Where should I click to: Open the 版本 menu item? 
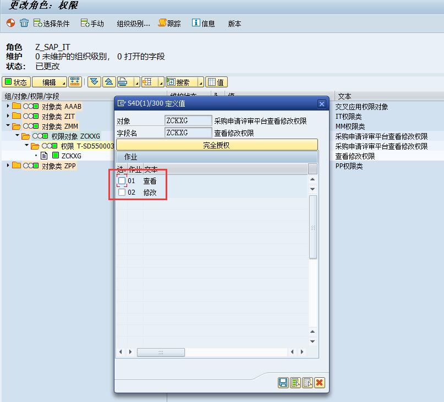coord(234,24)
